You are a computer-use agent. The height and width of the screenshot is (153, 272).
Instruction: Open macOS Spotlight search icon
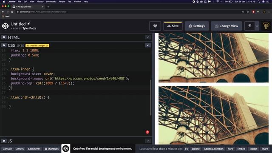point(258,2)
